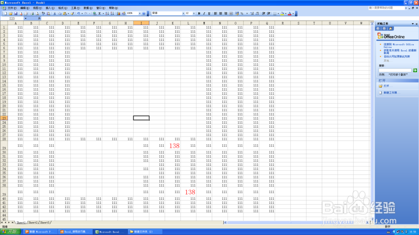This screenshot has height=235, width=419.
Task: Open 新建文件夹 (2) from taskbar
Action: point(145,232)
